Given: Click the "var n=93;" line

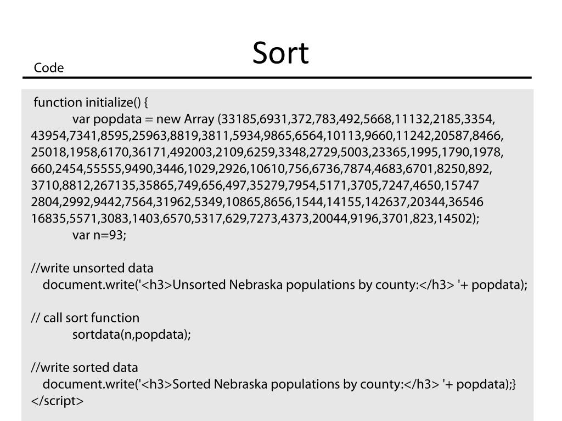Looking at the screenshot, I should 99,235.
